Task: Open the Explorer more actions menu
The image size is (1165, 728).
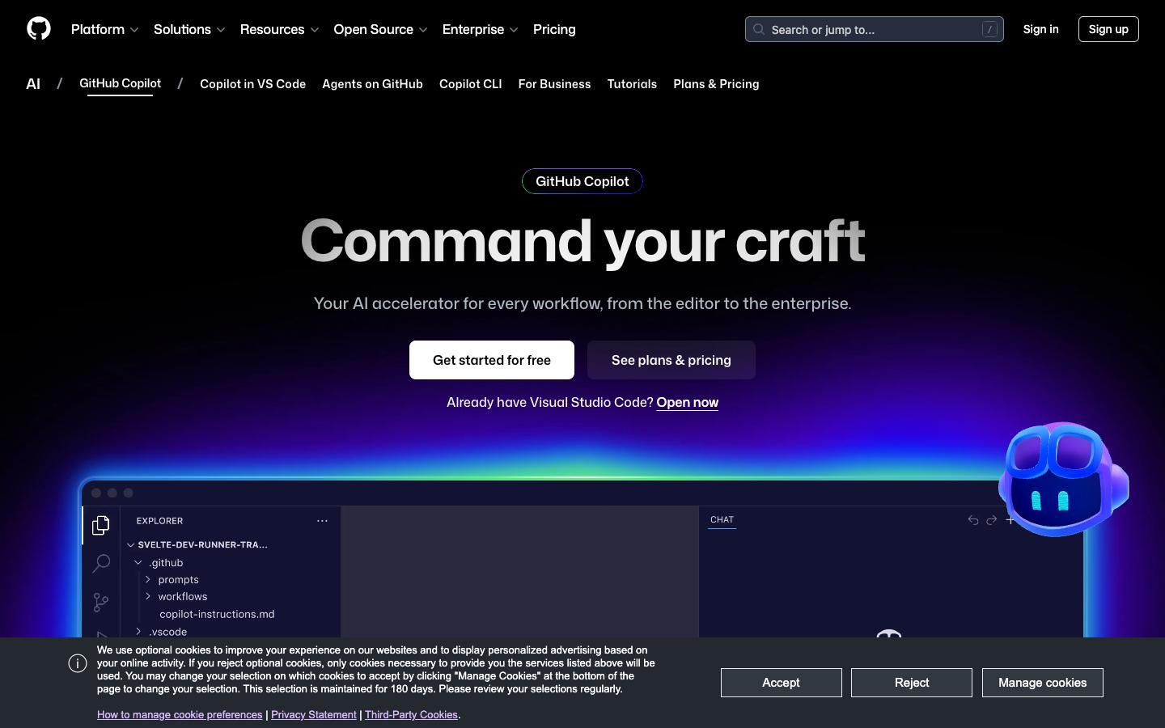Action: [x=322, y=521]
